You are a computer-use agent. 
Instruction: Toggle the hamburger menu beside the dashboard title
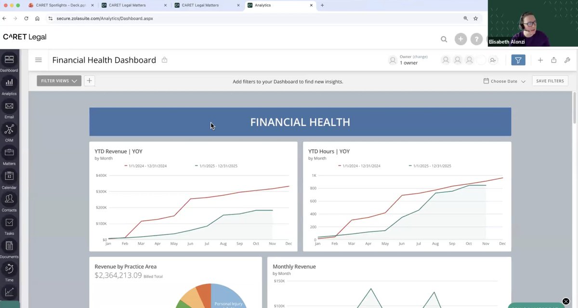tap(39, 60)
